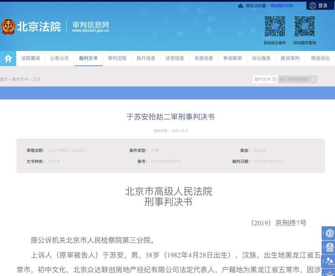Image resolution: width=335 pixels, height=276 pixels.
Task: Open the 裁判文书 navigation tab
Action: 88,58
